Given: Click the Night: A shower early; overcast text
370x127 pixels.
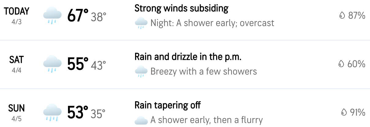Looking at the screenshot, I should 212,23.
